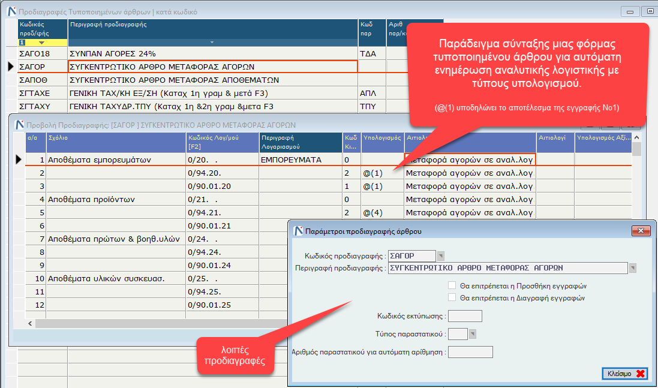Open filter arrow under Περιγραφή προδιαγραφής header
Screen dimensions: 658x388
[212, 43]
